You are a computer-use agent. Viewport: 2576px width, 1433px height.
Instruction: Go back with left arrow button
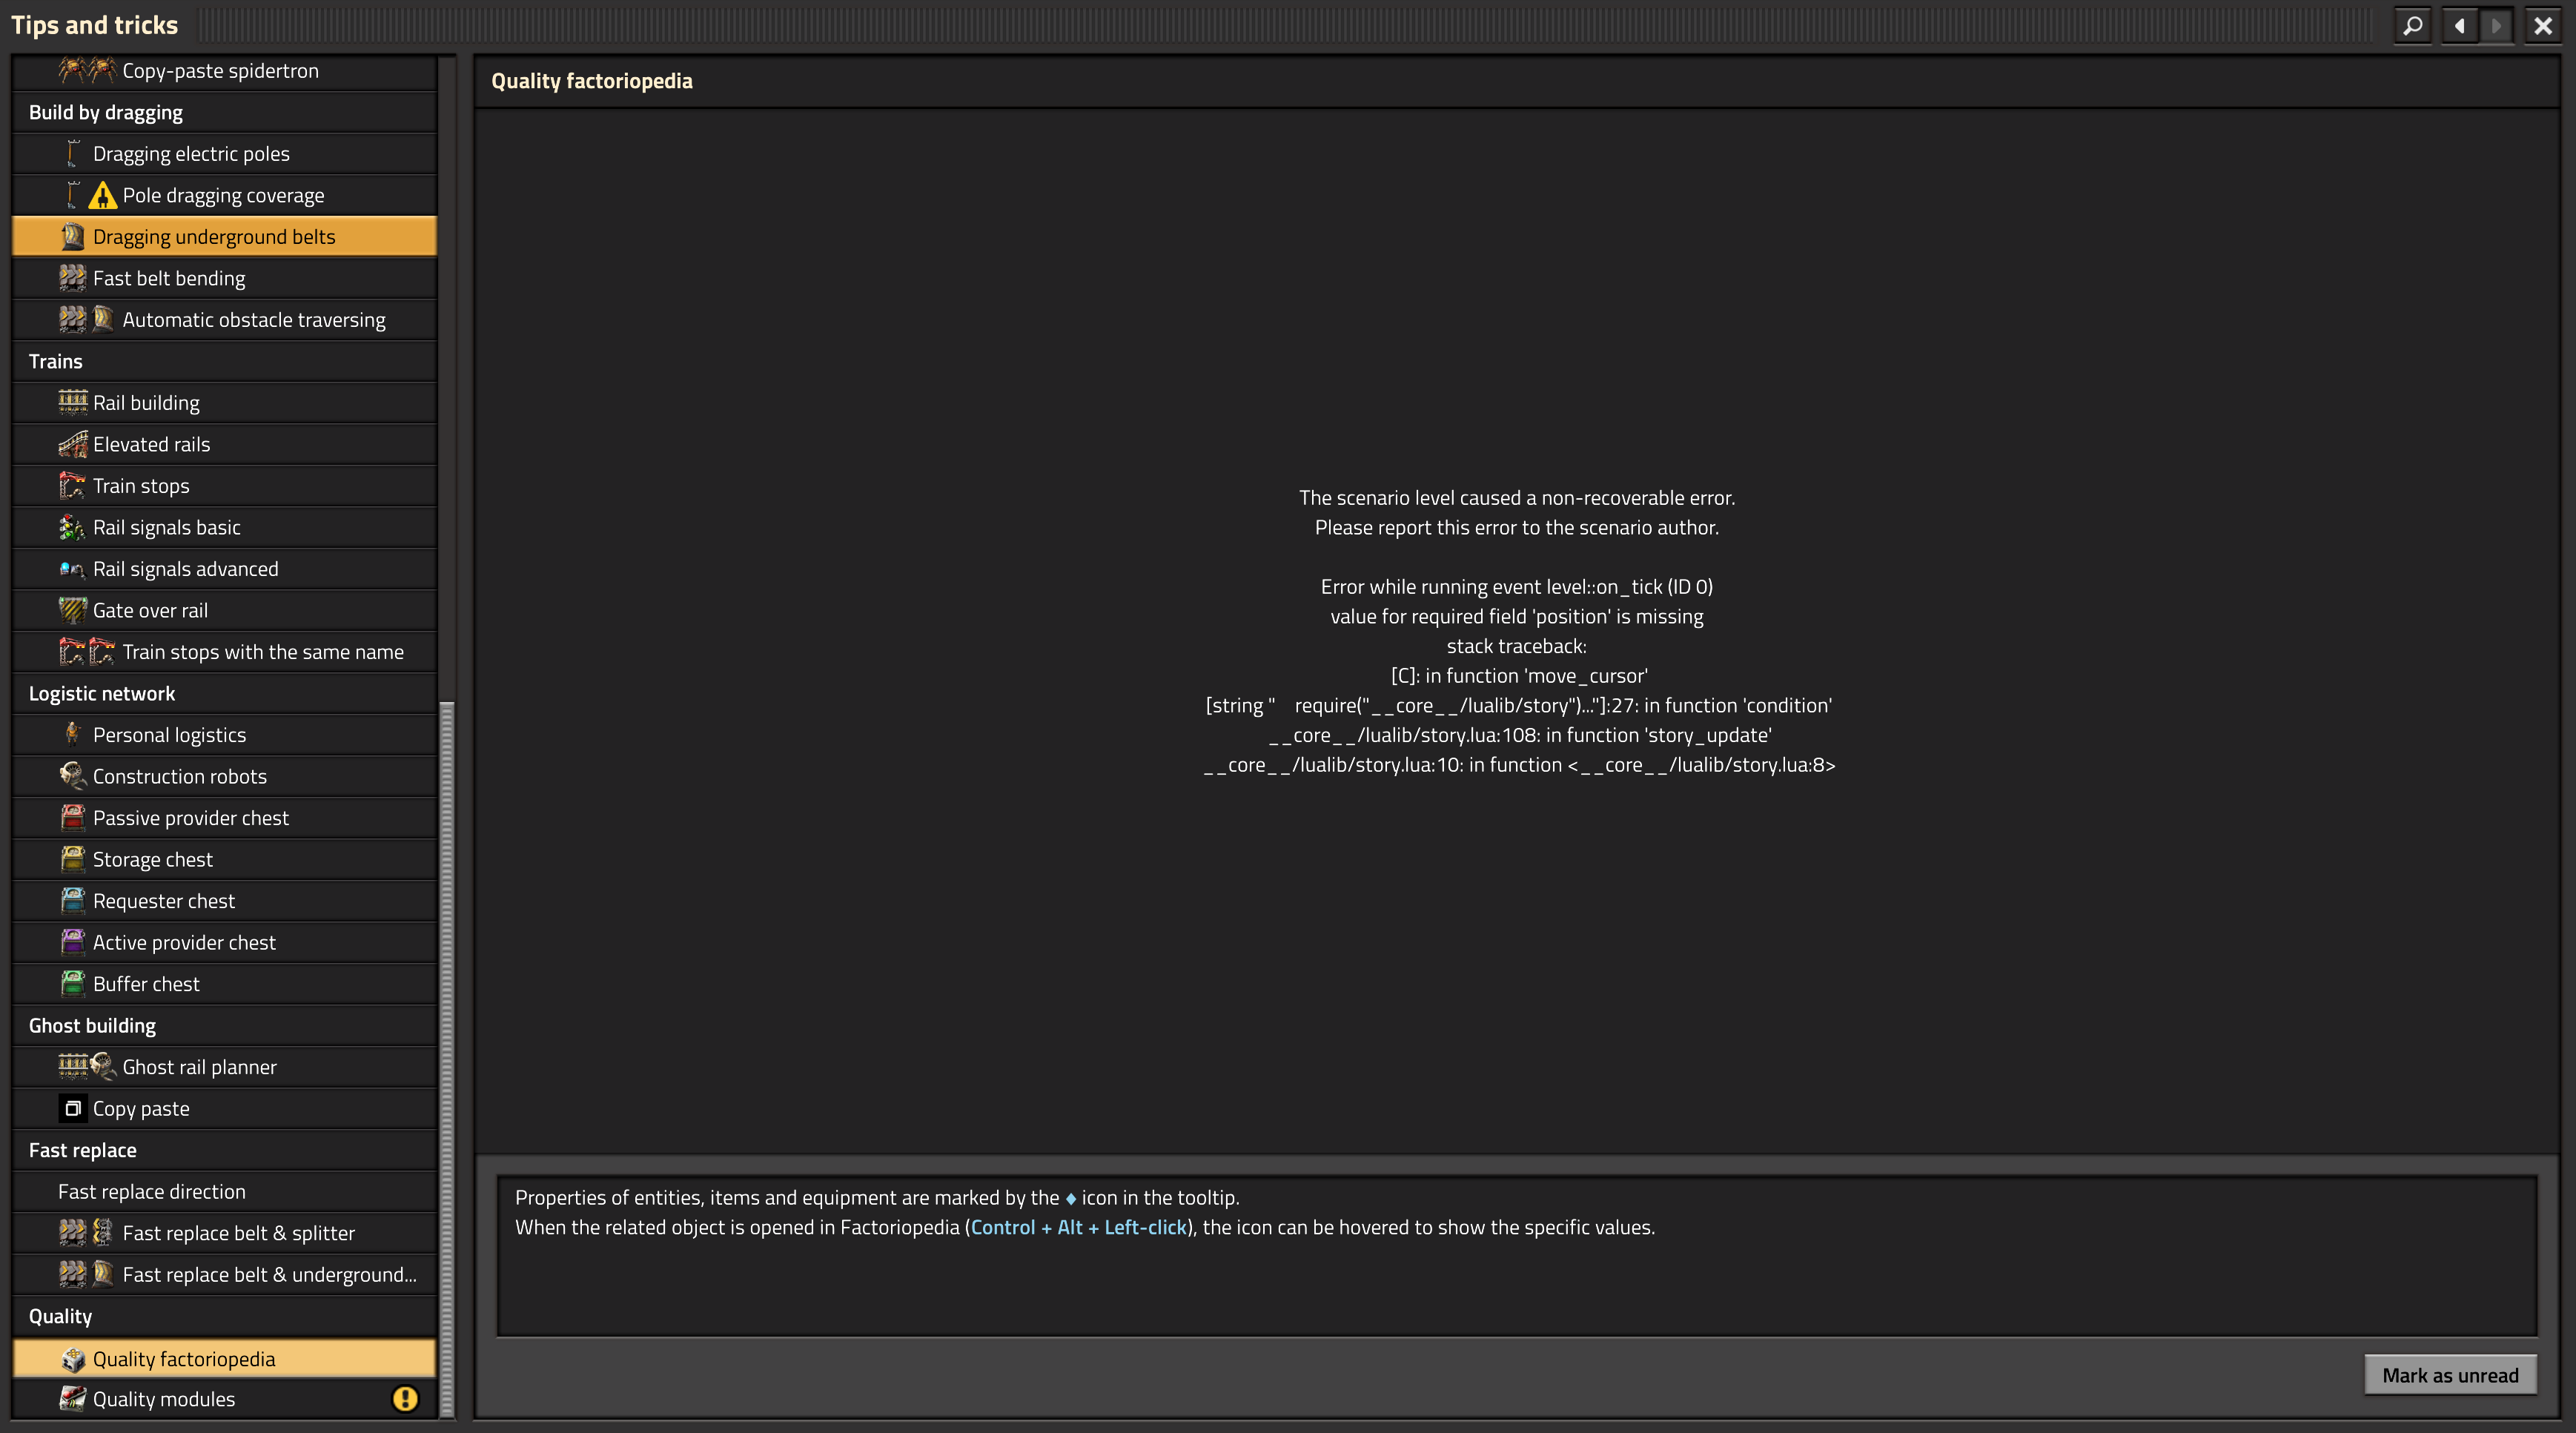tap(2460, 25)
